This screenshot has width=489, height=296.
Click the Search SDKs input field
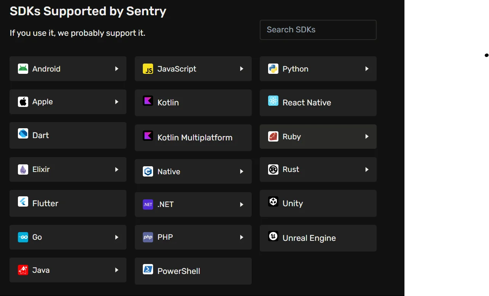(318, 30)
